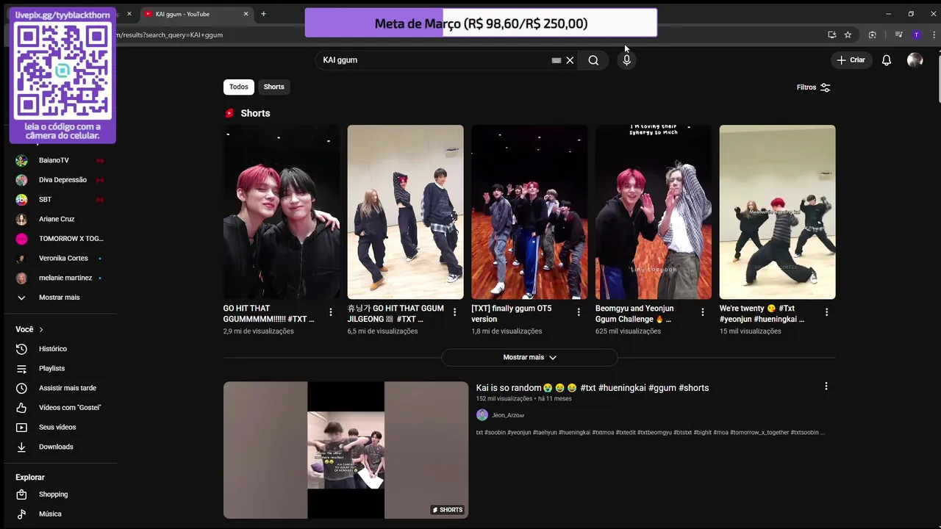
Task: Open the Chrome profile T badge
Action: 916,35
